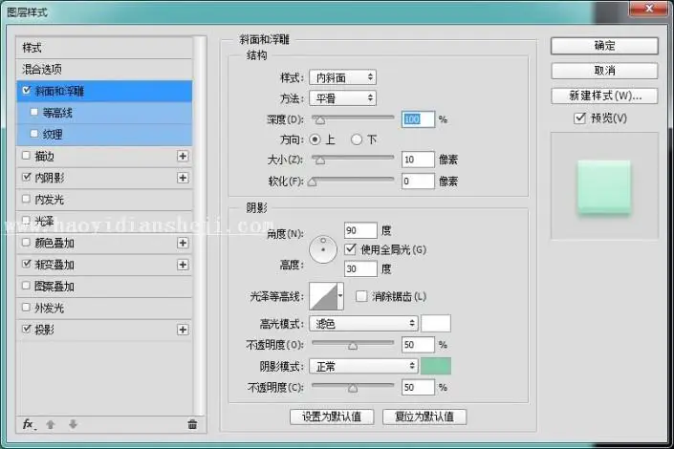Select 混合选项 in the left list

pos(104,69)
